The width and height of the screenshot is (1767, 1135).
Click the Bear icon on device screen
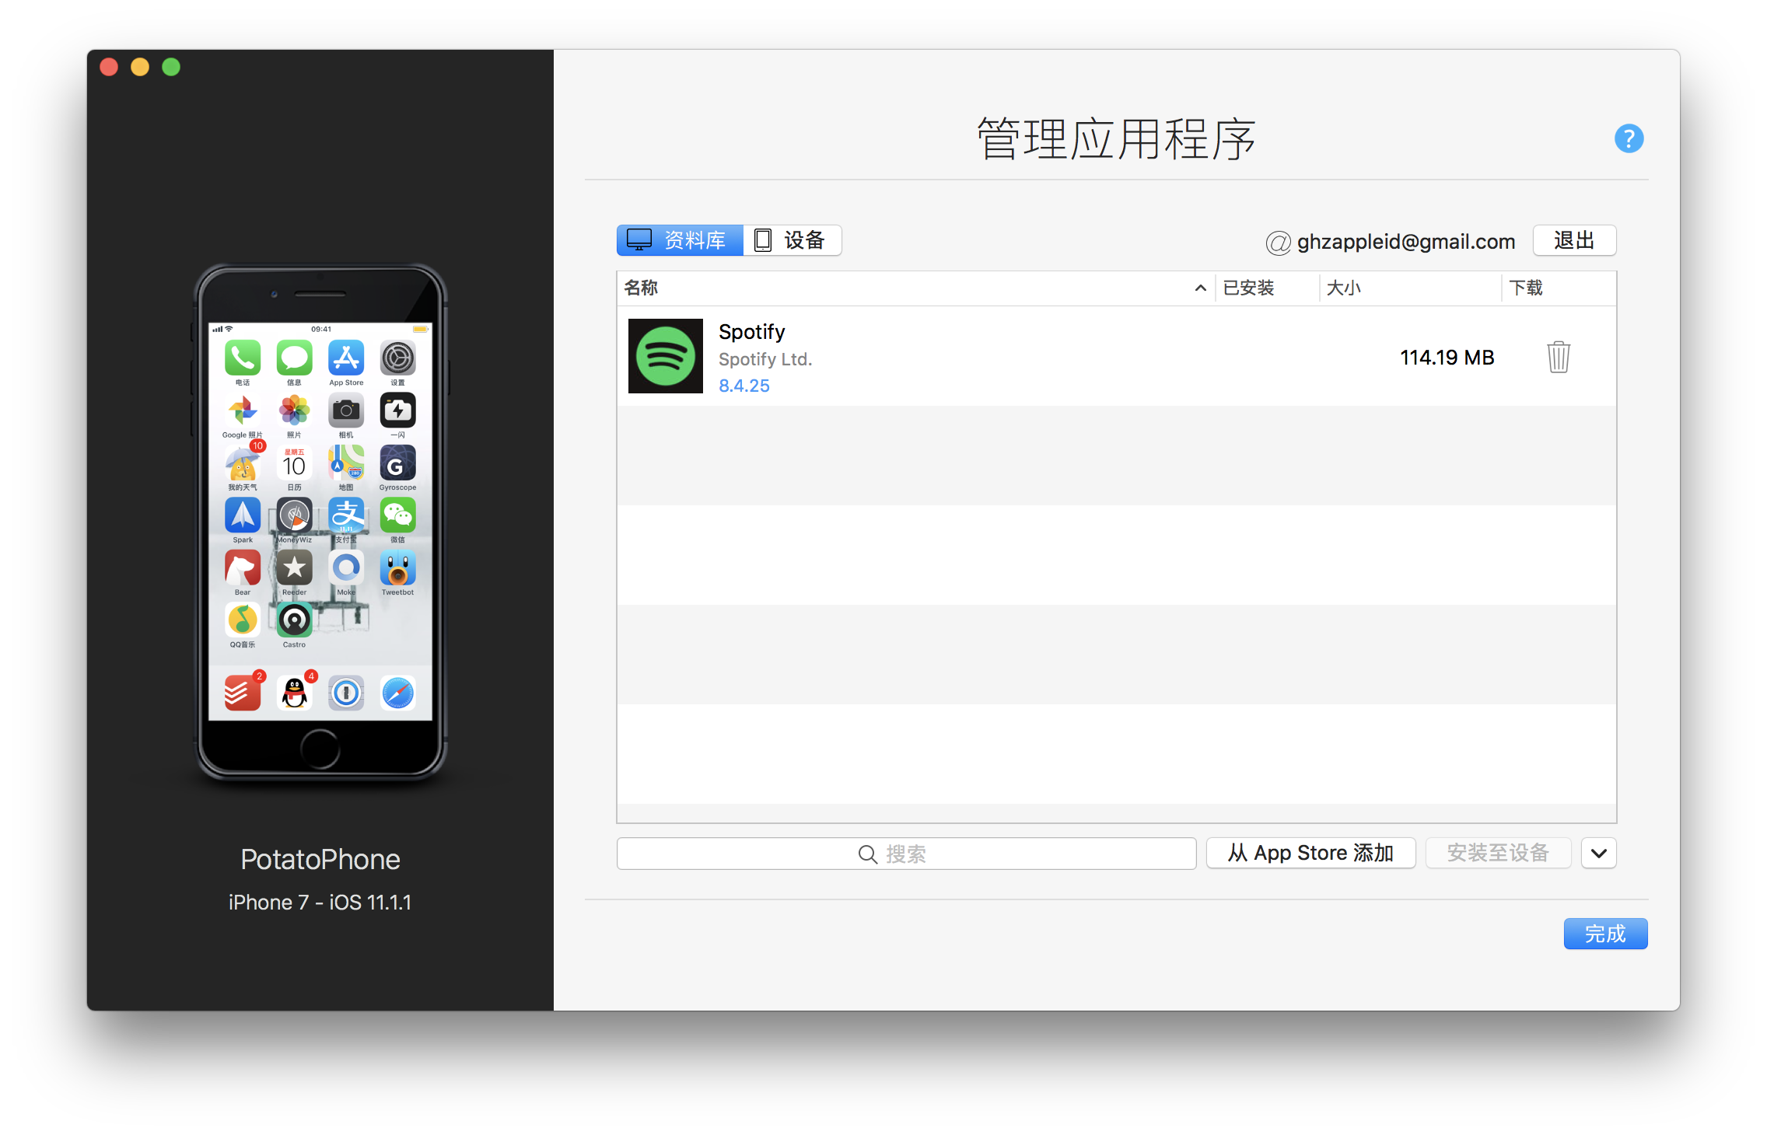point(243,568)
